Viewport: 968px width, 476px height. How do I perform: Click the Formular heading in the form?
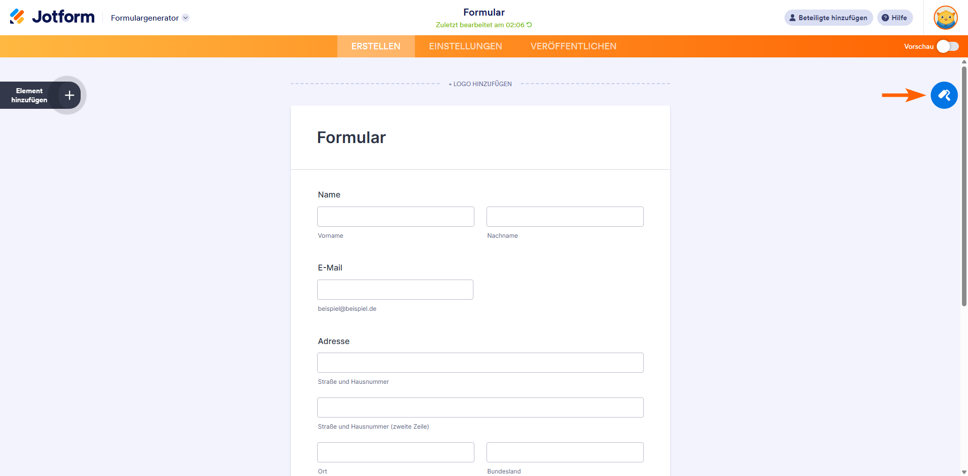tap(351, 138)
